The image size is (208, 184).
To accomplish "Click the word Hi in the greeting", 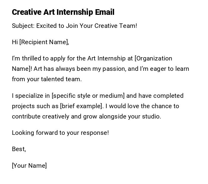I will click(x=15, y=42).
